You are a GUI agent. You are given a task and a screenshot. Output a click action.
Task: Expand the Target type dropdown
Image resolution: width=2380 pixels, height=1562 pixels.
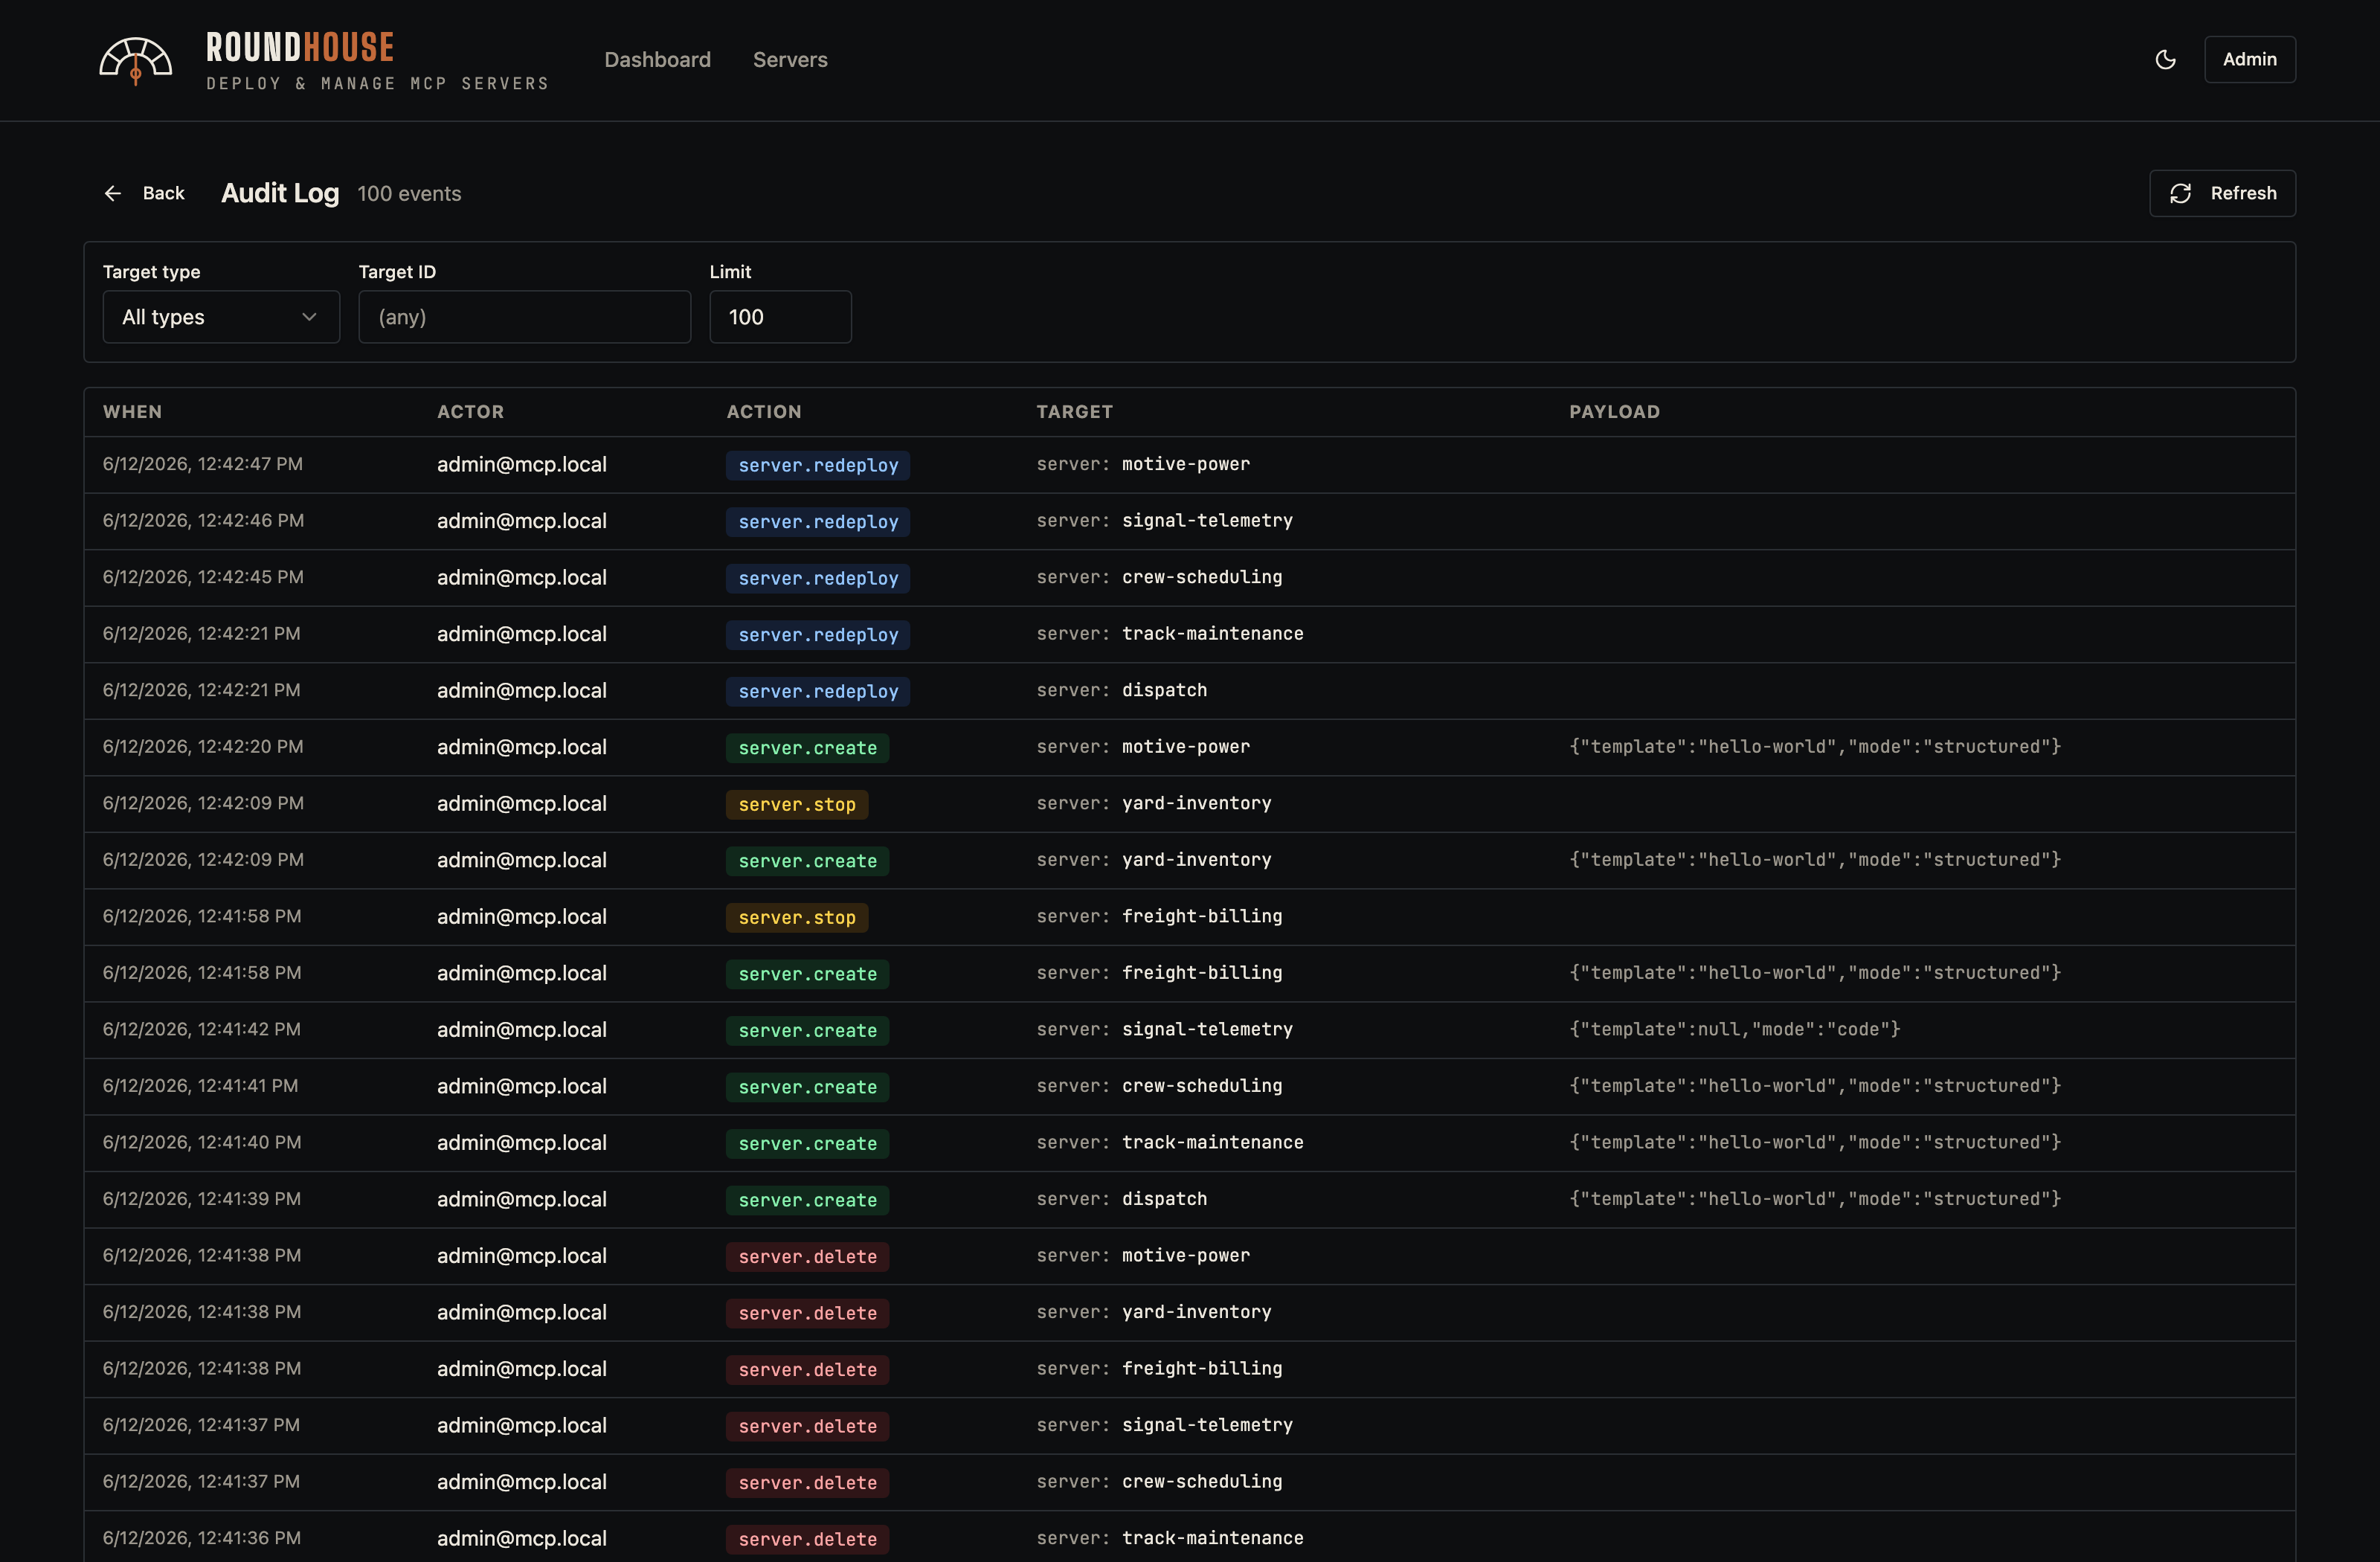(x=221, y=317)
